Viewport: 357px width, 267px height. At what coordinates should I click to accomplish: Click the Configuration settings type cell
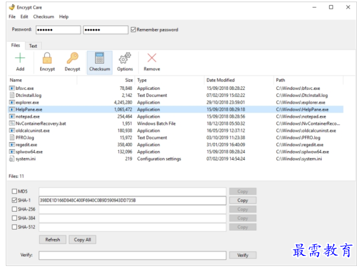(x=159, y=159)
